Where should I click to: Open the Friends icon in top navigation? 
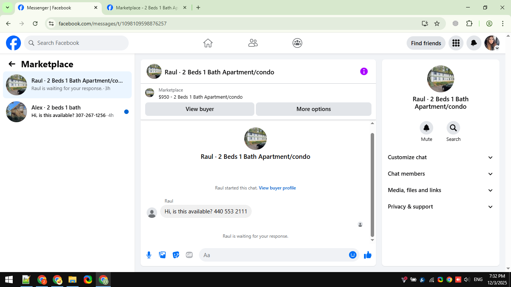pyautogui.click(x=253, y=43)
